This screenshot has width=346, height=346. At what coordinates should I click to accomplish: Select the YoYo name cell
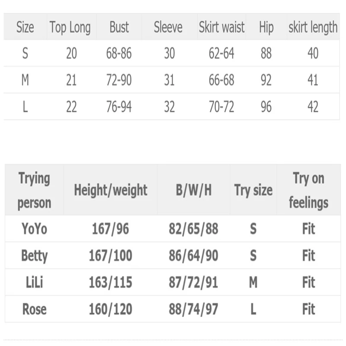34,229
